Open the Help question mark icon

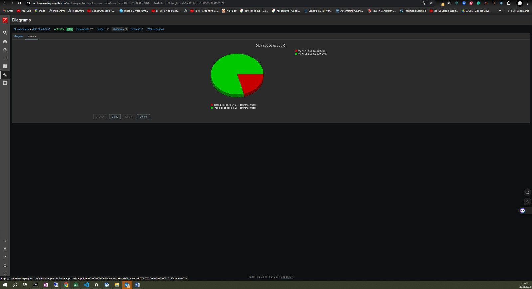click(5, 257)
